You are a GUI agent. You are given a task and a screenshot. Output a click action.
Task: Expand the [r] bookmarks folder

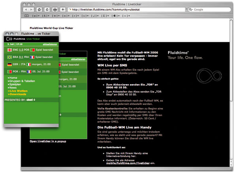click(x=75, y=16)
